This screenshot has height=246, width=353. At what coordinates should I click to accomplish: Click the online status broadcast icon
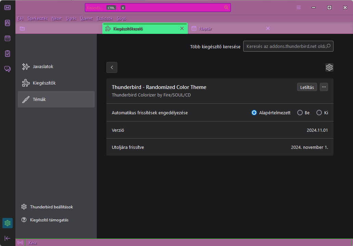pyautogui.click(x=20, y=243)
